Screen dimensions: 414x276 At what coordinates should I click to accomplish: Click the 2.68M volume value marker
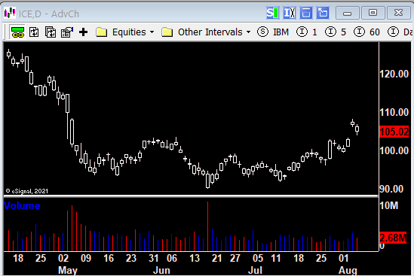tap(393, 238)
